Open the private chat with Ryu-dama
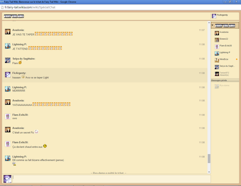The image size is (241, 186). [224, 86]
